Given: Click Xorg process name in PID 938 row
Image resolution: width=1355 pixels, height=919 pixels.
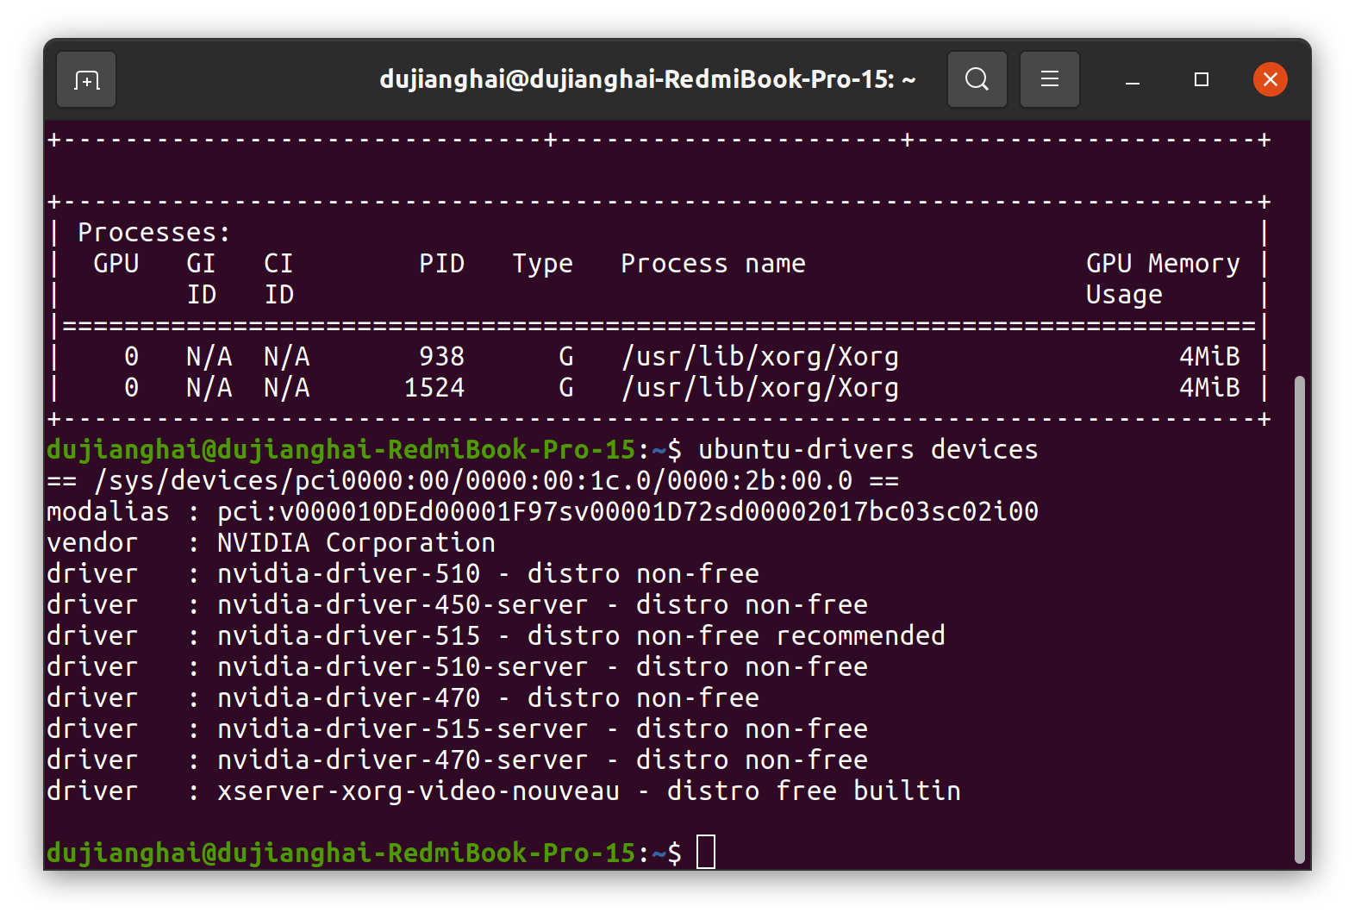Looking at the screenshot, I should [x=759, y=356].
